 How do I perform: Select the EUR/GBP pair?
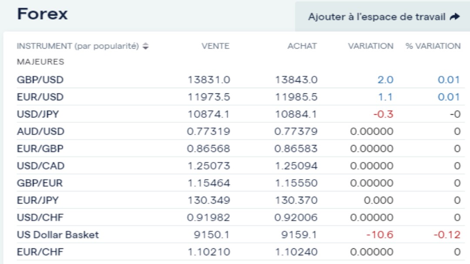coord(40,148)
